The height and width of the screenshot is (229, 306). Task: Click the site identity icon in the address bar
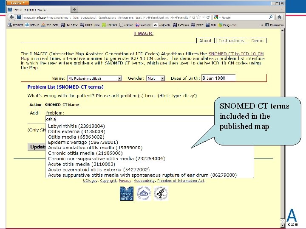(x=19, y=17)
